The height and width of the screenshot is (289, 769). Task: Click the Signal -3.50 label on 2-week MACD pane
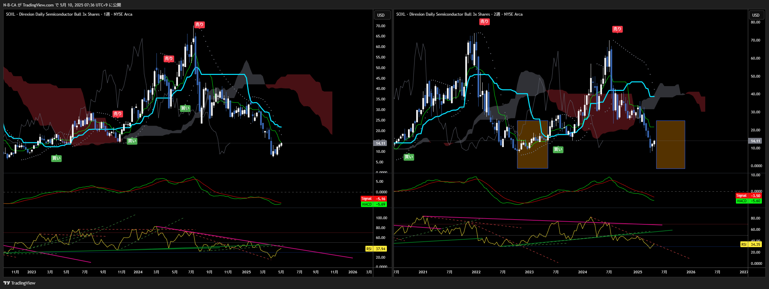click(749, 196)
